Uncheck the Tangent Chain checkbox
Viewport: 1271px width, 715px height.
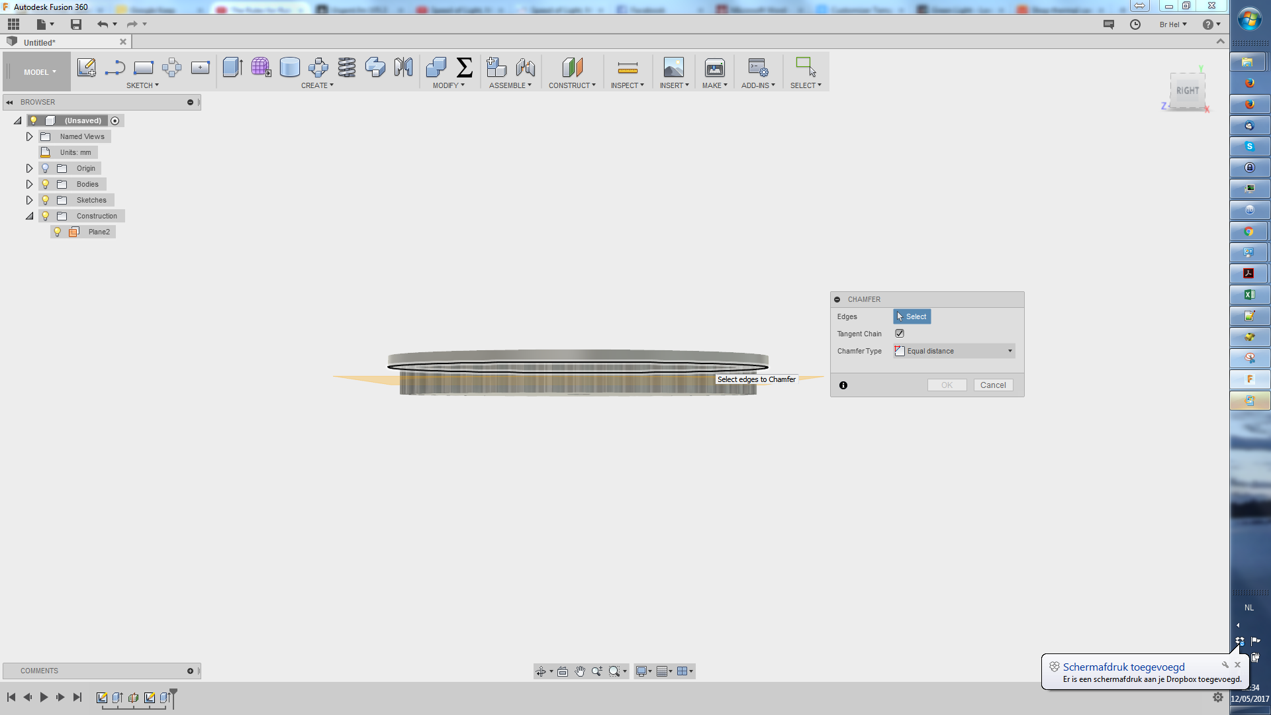tap(900, 334)
